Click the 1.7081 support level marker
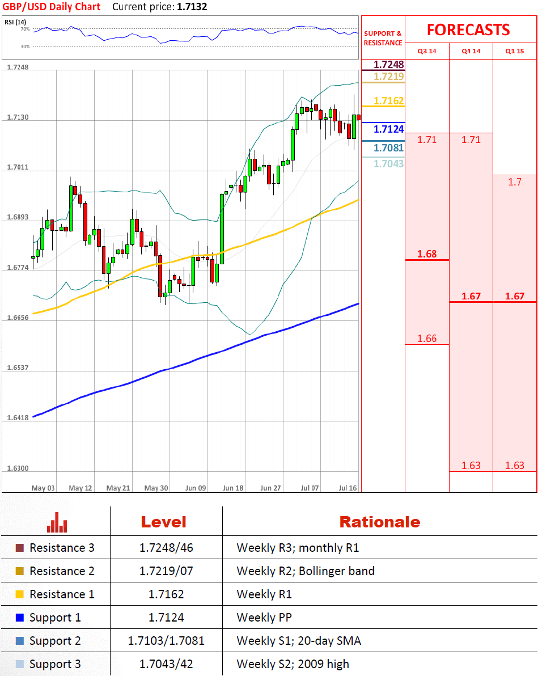Screen dimensions: 538x676 (x=388, y=148)
